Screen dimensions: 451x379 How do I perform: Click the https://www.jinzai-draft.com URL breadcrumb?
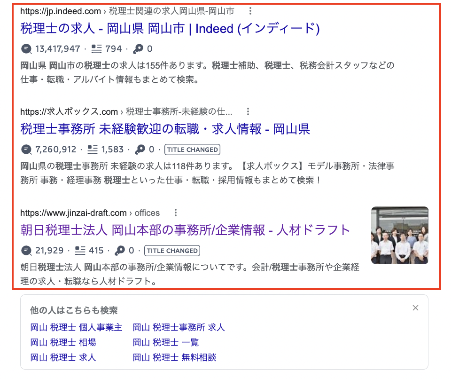click(x=90, y=213)
